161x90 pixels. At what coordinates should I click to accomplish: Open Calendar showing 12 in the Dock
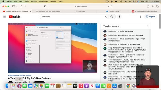(53, 86)
